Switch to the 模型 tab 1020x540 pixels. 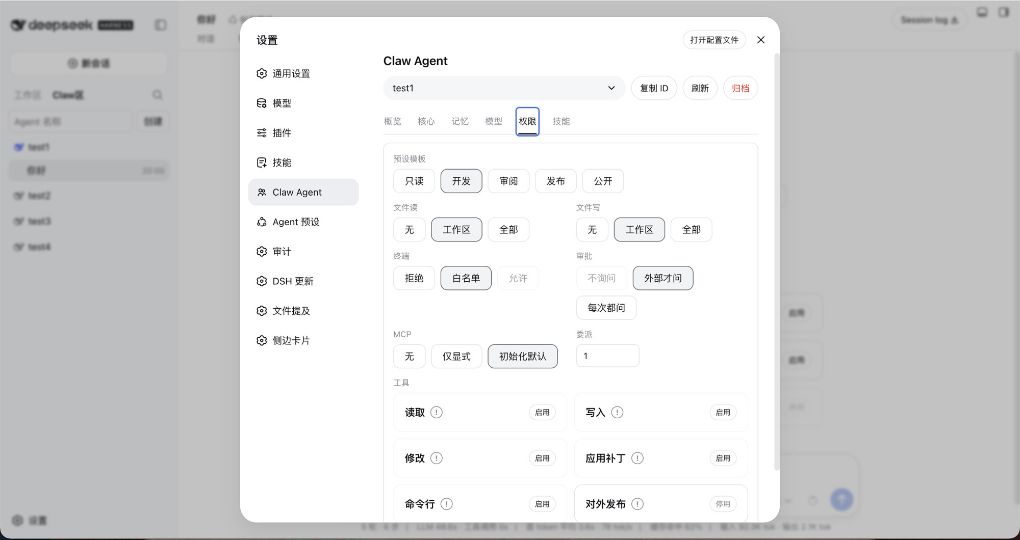tap(493, 121)
